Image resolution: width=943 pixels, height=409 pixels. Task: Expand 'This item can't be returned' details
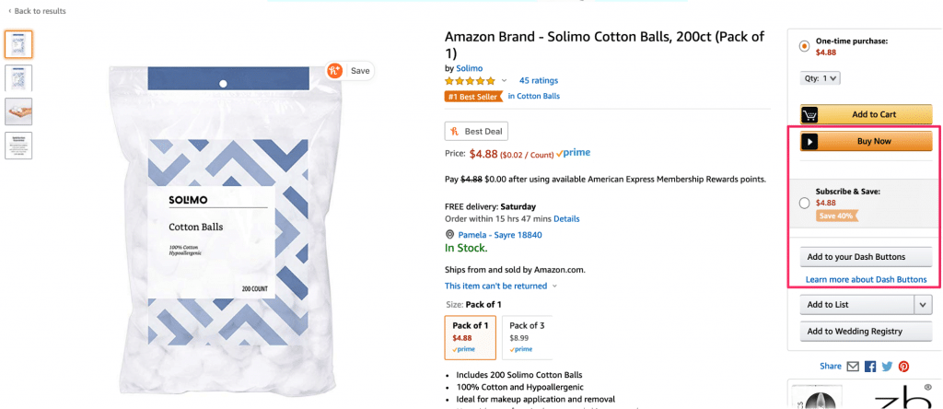pos(554,286)
